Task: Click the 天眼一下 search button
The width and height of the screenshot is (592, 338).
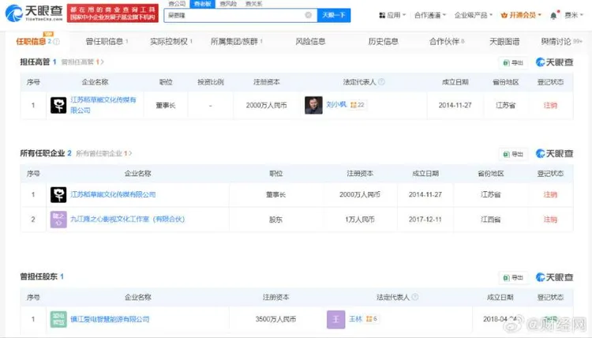Action: 334,15
